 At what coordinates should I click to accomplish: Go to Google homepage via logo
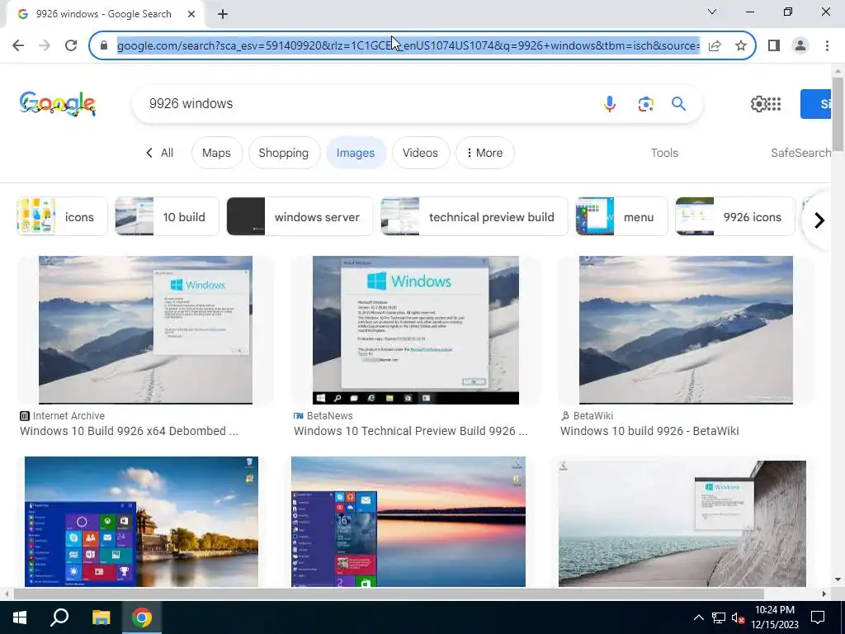(58, 103)
